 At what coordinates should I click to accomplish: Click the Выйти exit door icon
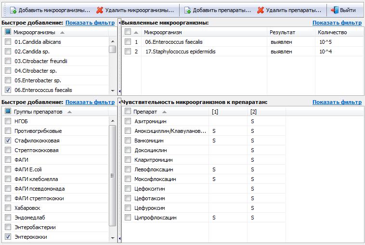(335, 10)
